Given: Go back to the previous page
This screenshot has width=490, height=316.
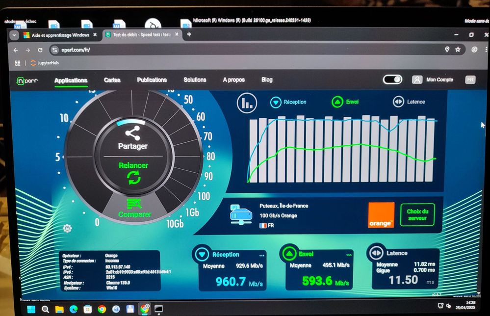Looking at the screenshot, I should point(16,50).
